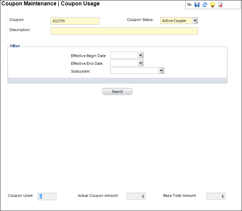
Task: Click the Subsystem text box
Action: click(x=134, y=71)
